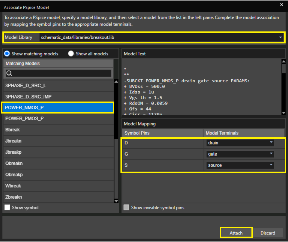288x242 pixels.
Task: Select Jbreakp model
Action: [58, 152]
